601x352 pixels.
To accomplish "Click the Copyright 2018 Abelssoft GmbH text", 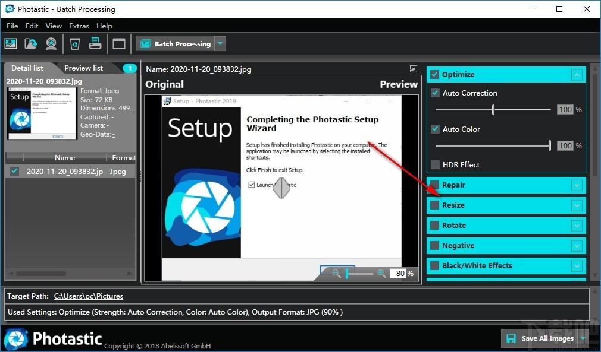I will tap(158, 346).
